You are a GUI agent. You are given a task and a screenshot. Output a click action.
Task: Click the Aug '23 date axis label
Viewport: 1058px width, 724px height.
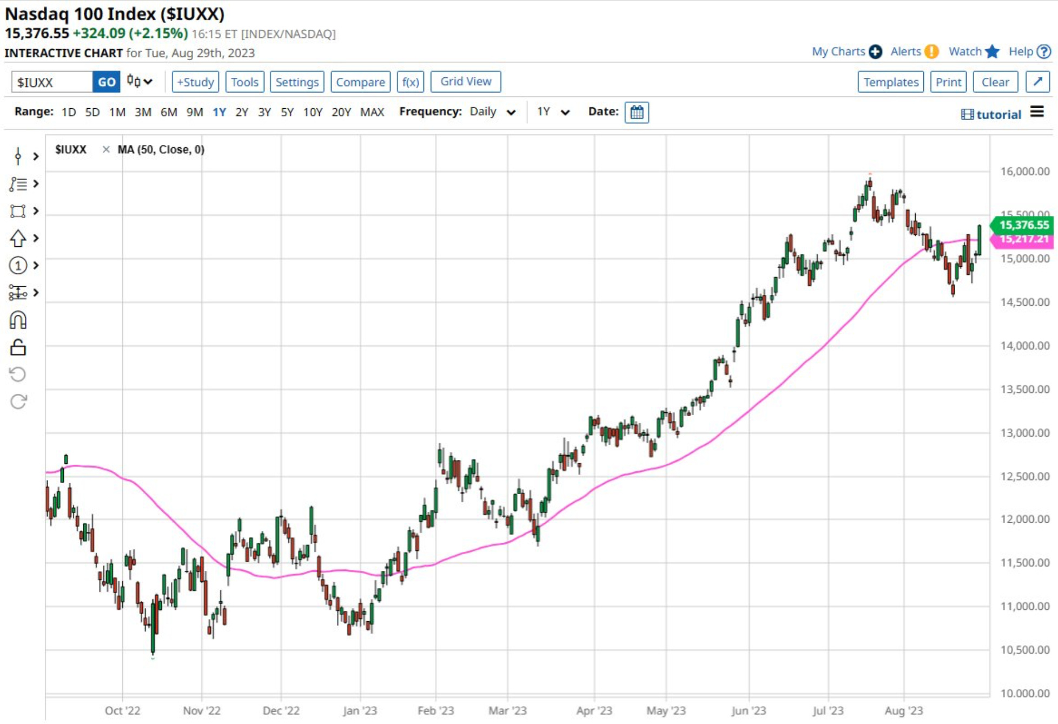click(x=904, y=710)
